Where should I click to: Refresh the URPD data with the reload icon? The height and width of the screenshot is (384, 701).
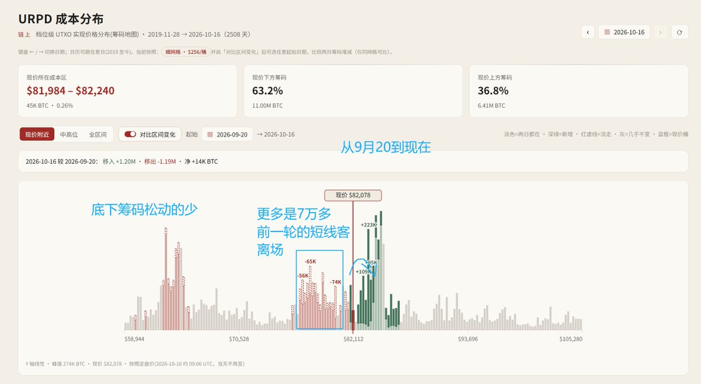(679, 32)
